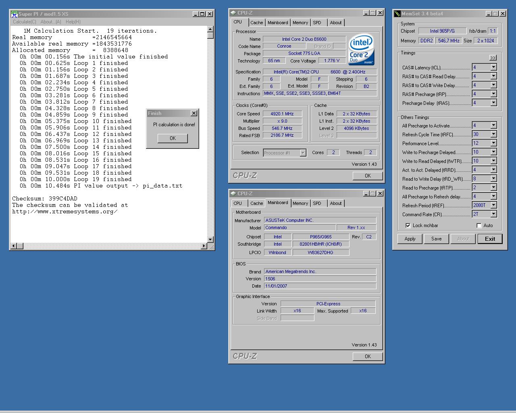The image size is (516, 413).
Task: Click Apply button in MemSet
Action: click(410, 239)
